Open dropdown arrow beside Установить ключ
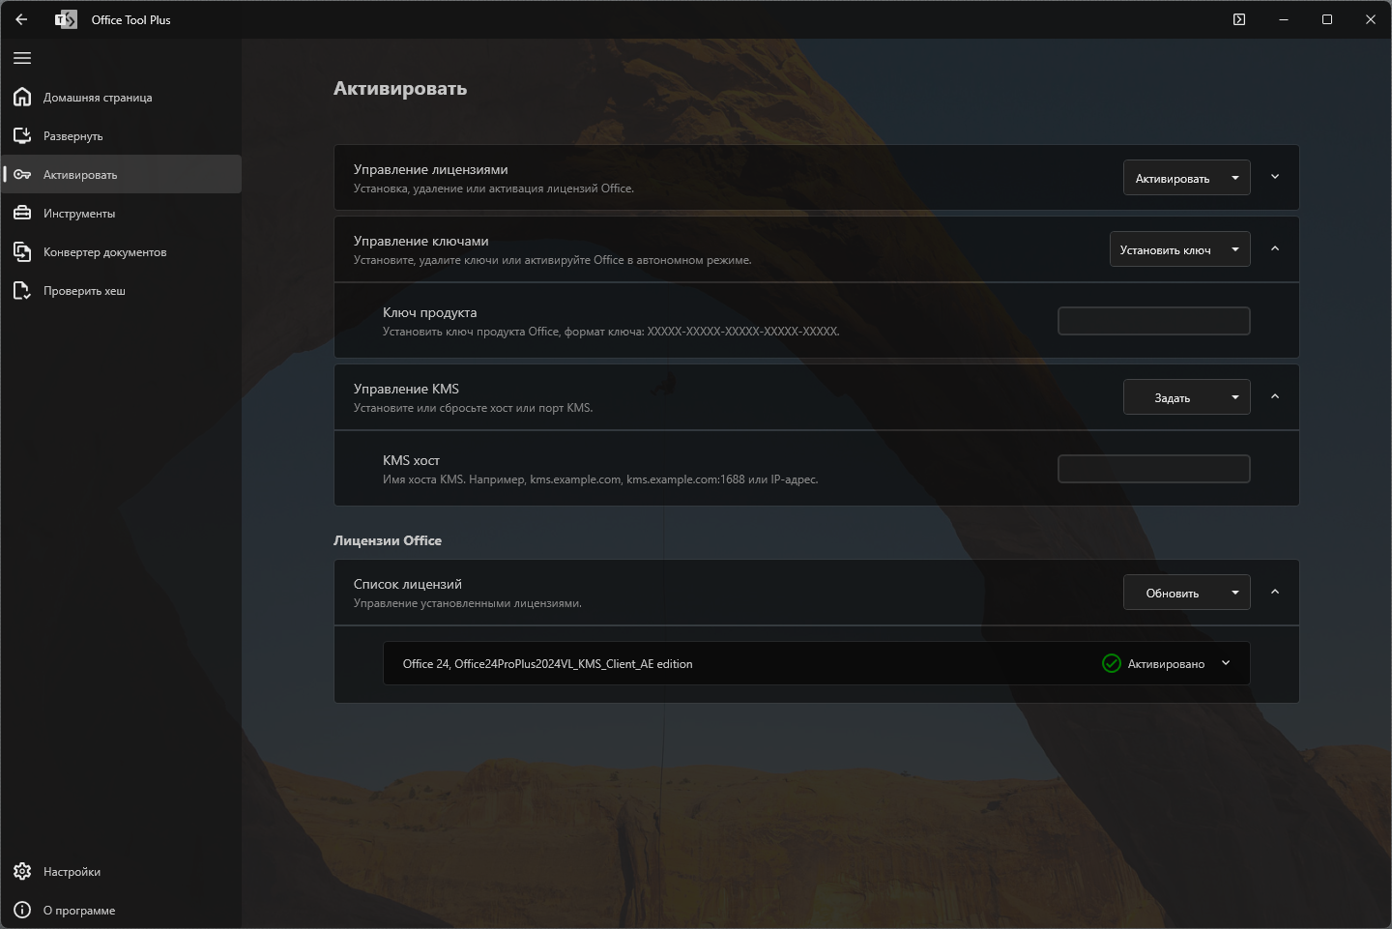This screenshot has width=1392, height=929. [x=1235, y=249]
